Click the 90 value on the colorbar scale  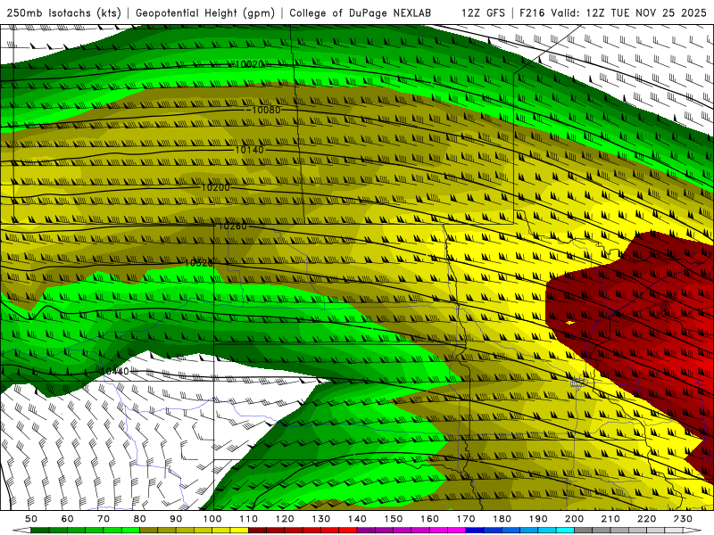click(x=176, y=519)
